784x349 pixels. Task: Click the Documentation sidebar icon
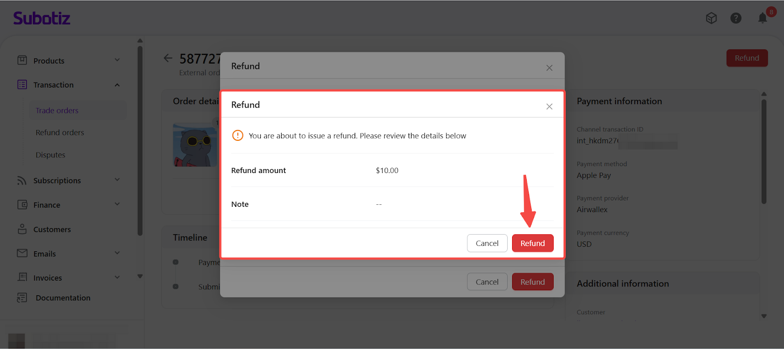(22, 298)
